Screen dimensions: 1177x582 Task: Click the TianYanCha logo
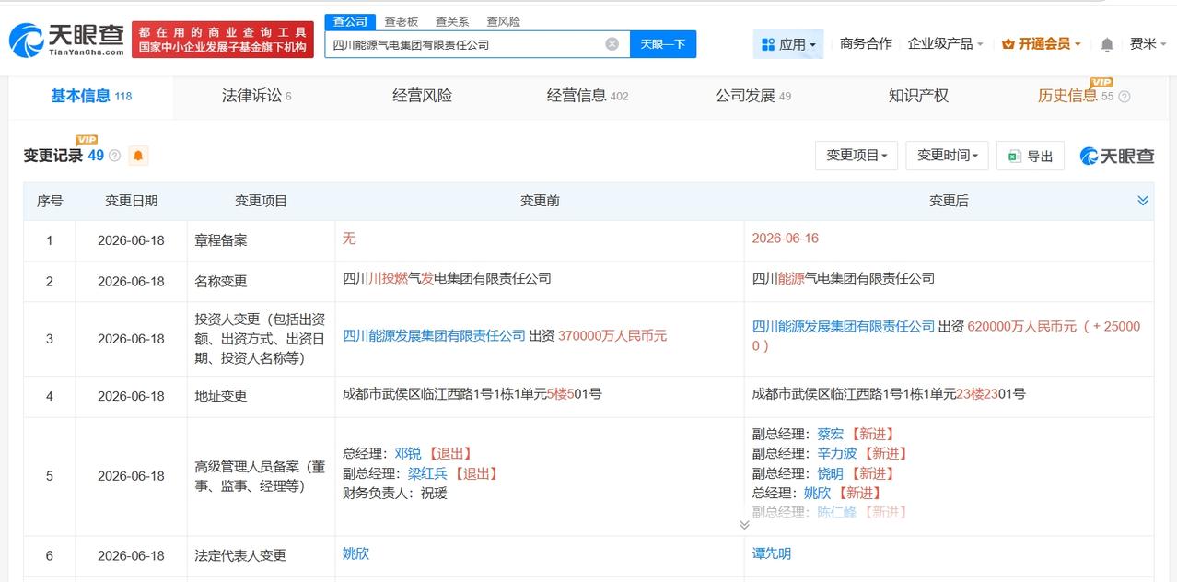[x=66, y=40]
